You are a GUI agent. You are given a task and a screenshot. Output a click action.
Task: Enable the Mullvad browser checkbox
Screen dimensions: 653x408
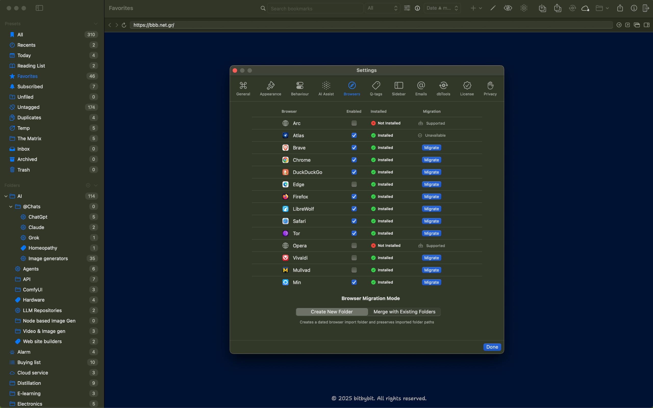[x=354, y=270]
